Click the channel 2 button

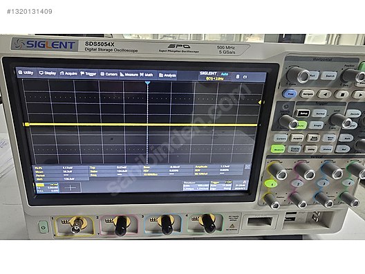[298, 184]
